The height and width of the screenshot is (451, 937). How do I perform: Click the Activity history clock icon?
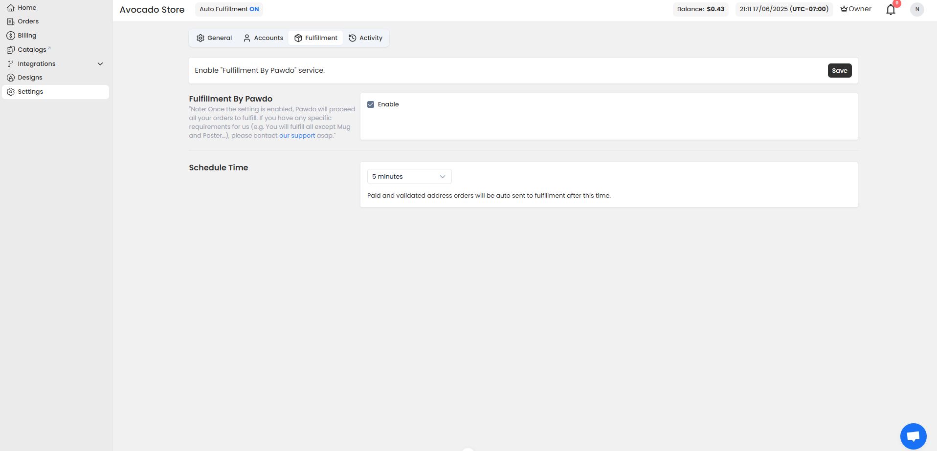353,38
